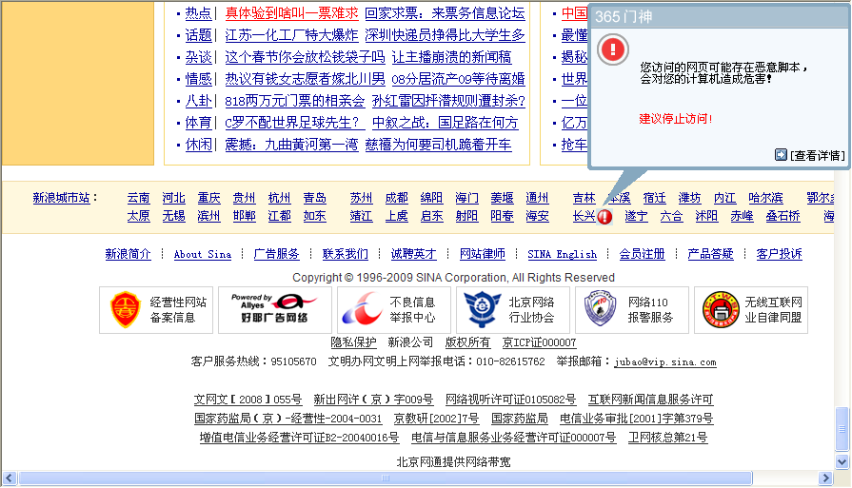Open the SINA English footer link
The width and height of the screenshot is (852, 488).
562,254
